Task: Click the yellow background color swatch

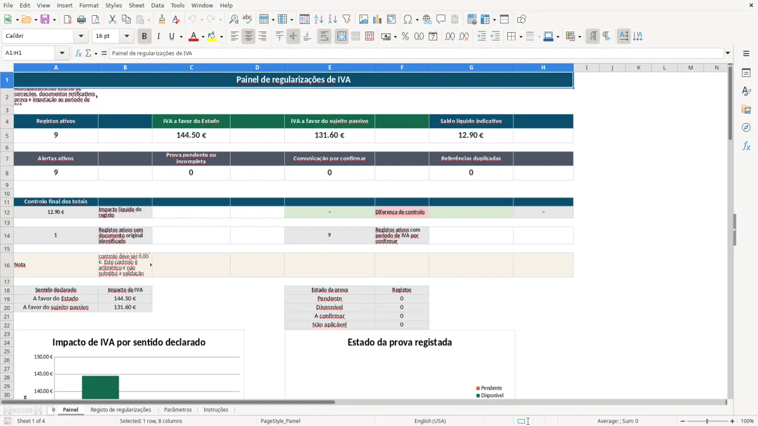Action: (212, 37)
